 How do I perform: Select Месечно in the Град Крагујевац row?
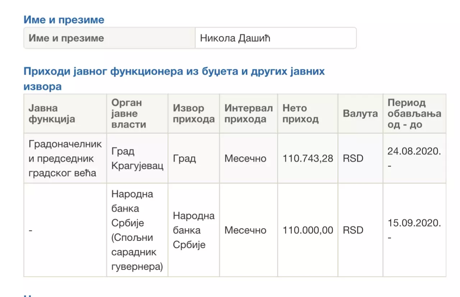(x=245, y=158)
